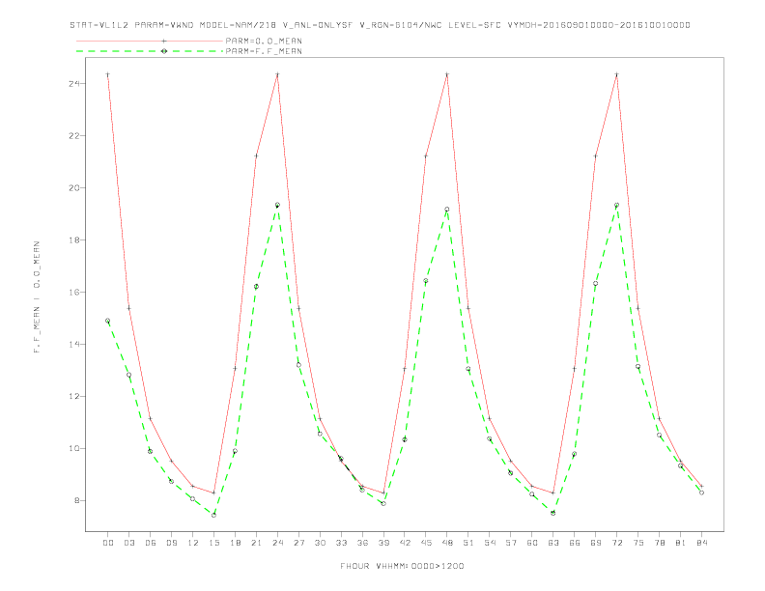Click x-axis tick label 06
This screenshot has width=765, height=591.
pyautogui.click(x=151, y=543)
